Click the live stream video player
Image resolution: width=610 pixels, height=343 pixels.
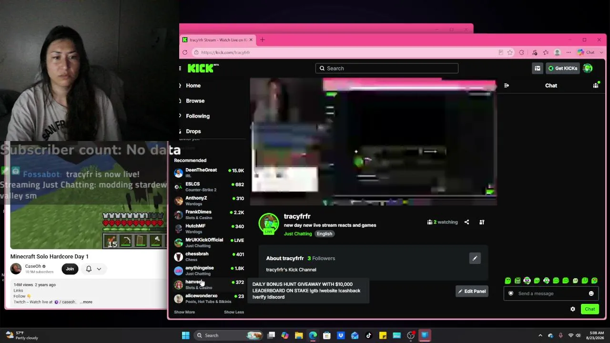pos(373,142)
